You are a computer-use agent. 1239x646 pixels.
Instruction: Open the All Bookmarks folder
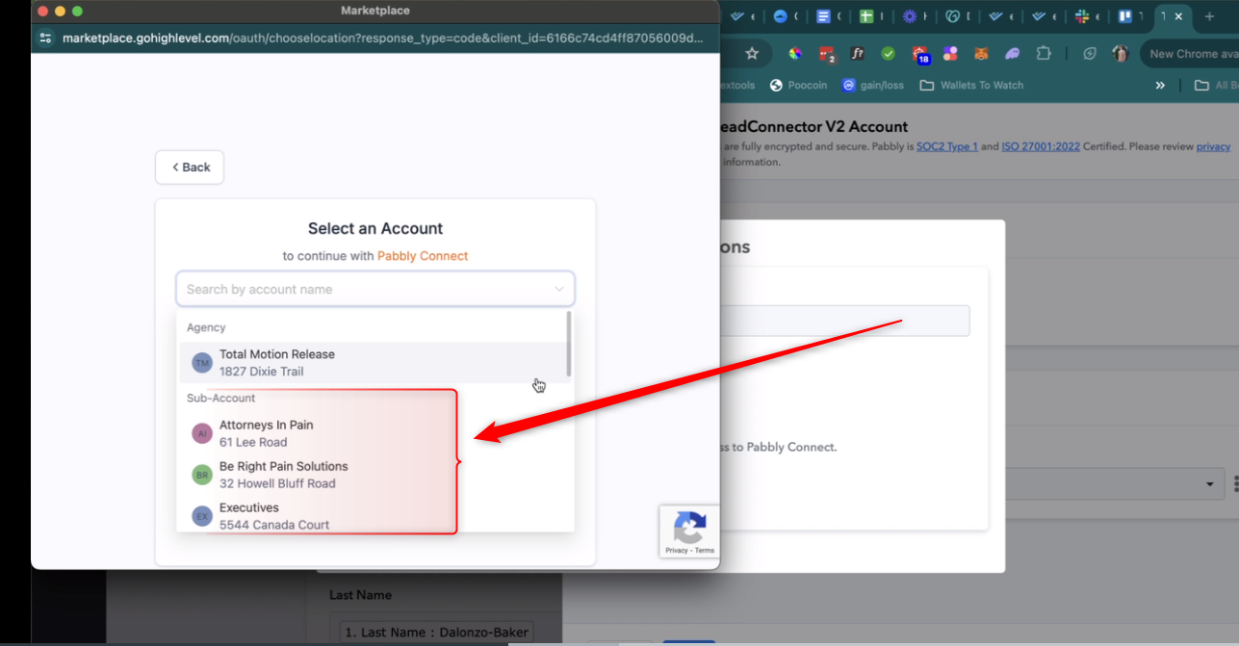1216,85
